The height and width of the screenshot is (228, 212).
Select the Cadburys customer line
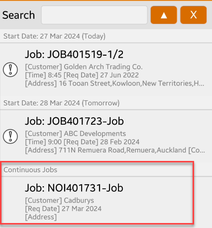(x=59, y=201)
